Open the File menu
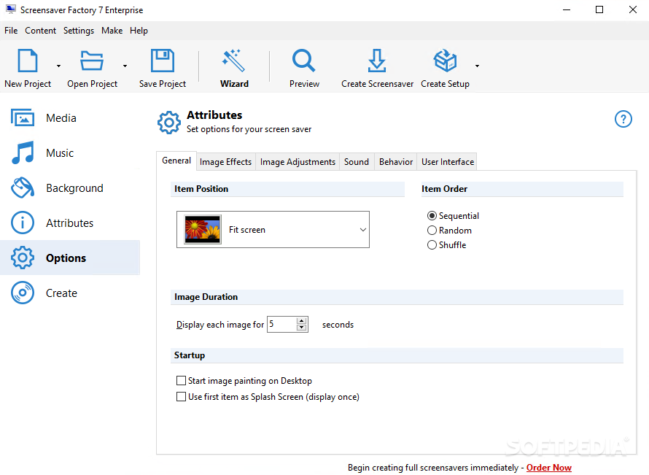The width and height of the screenshot is (649, 475). 11,31
